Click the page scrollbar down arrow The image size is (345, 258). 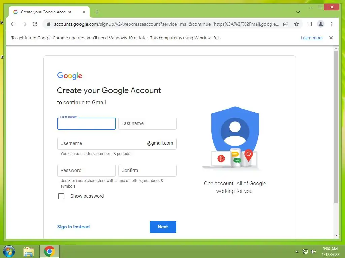336,235
